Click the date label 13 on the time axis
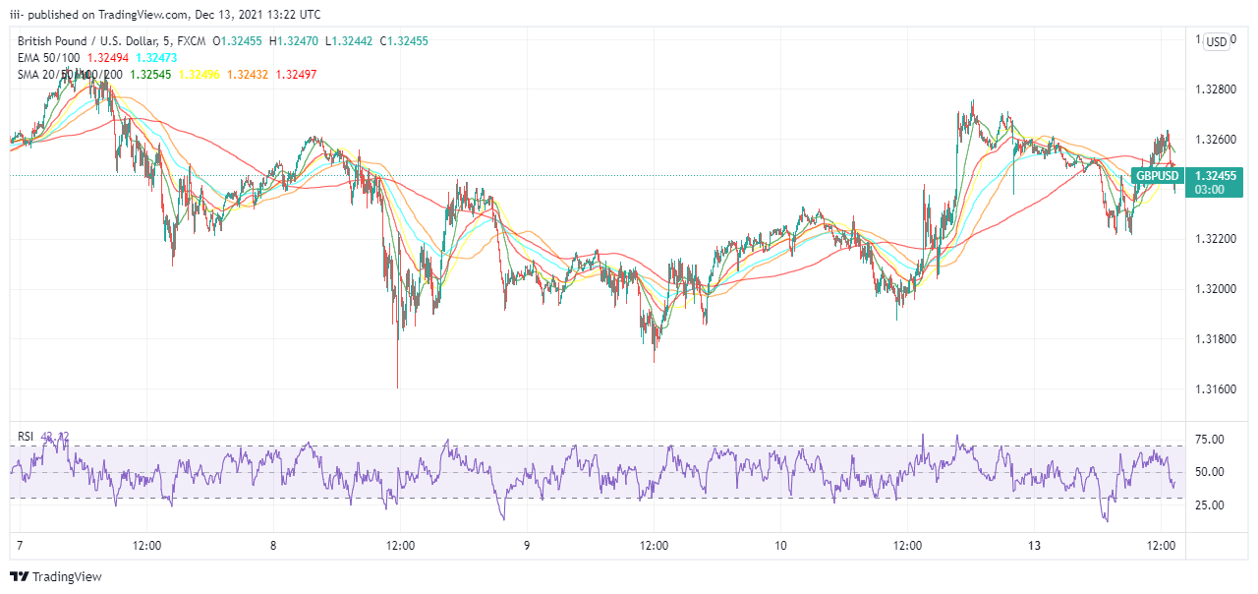 coord(1035,546)
